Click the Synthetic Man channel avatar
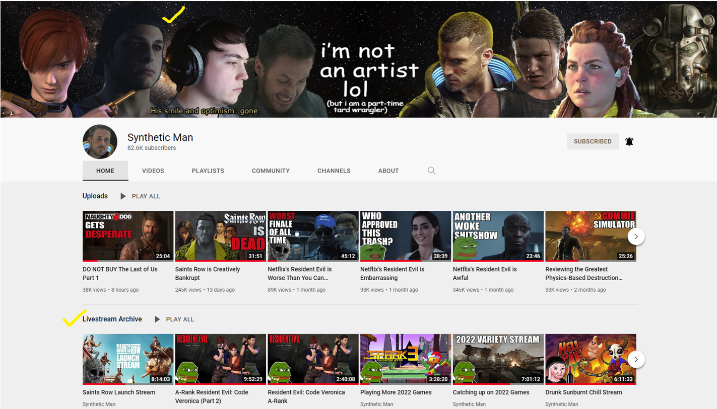This screenshot has width=717, height=409. (100, 142)
